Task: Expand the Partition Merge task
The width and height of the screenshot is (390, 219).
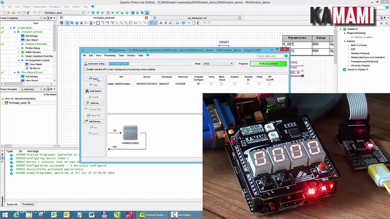Action: coord(19,48)
